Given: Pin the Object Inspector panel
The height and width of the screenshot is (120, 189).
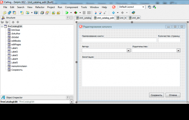Looking at the screenshot, I should [x=68, y=97].
